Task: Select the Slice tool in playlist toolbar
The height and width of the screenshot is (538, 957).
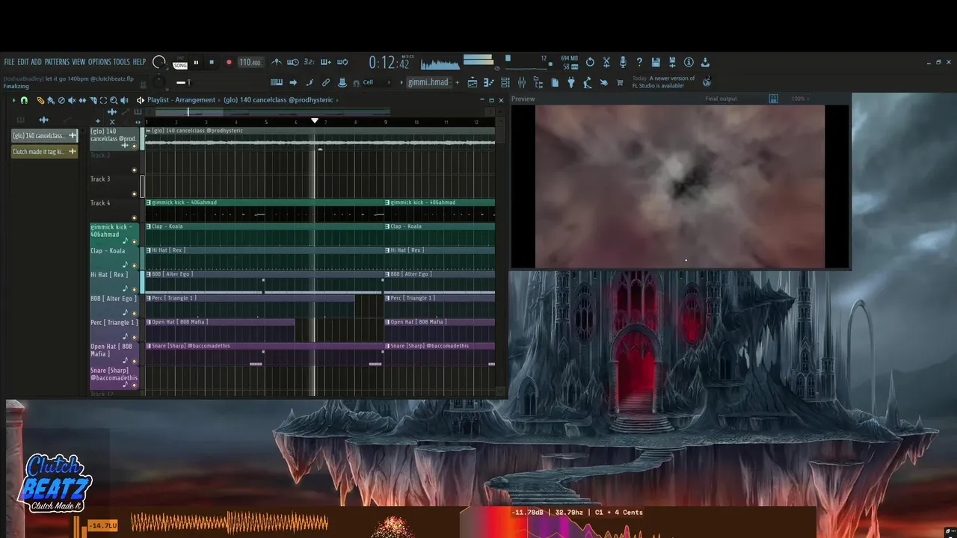Action: [93, 100]
